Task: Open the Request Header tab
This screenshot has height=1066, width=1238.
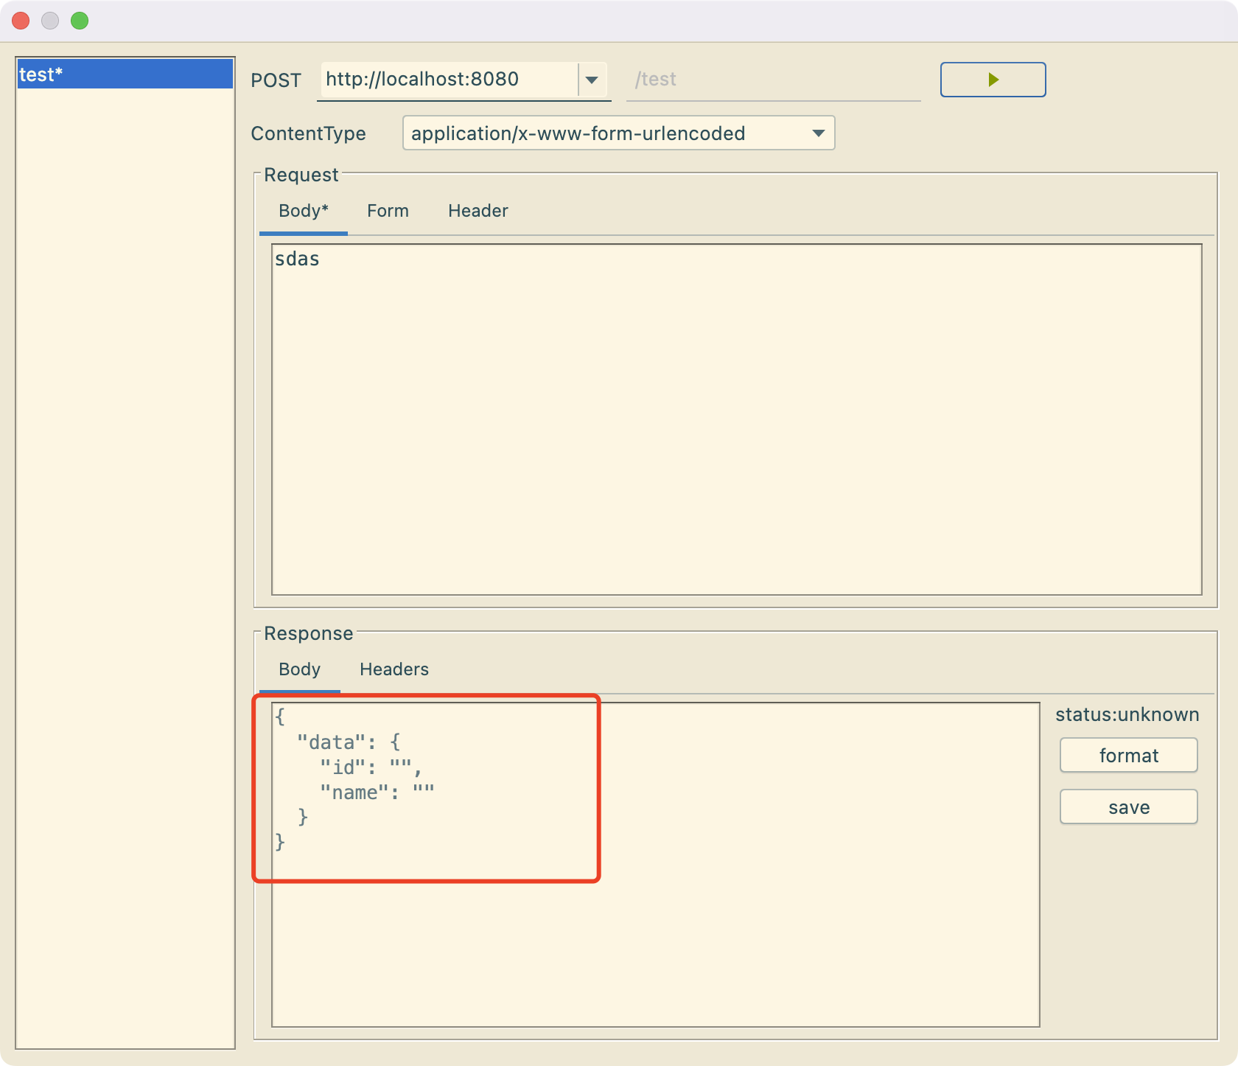Action: point(478,211)
